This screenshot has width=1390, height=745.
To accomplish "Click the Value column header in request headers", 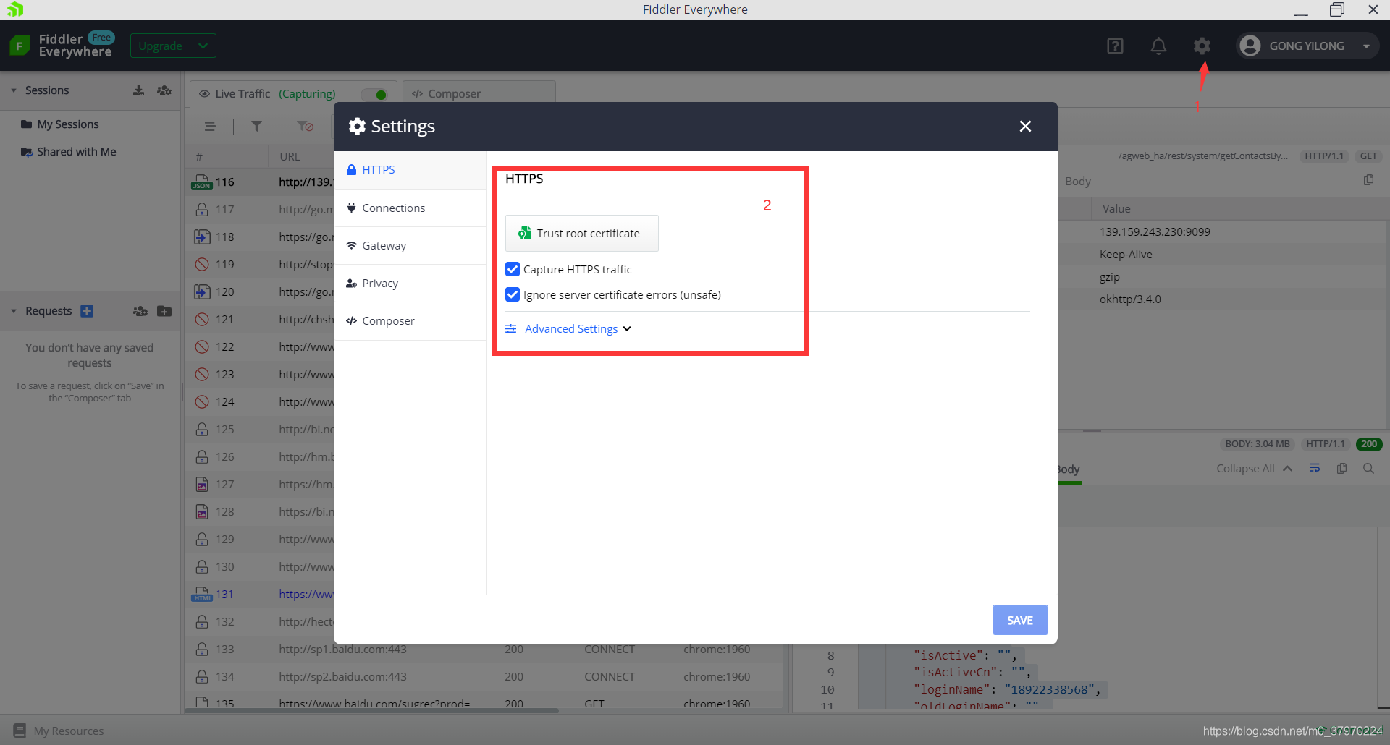I will (1116, 208).
